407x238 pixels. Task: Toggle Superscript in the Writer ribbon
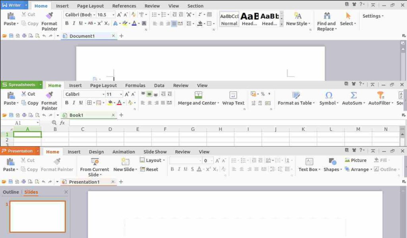tap(100, 23)
